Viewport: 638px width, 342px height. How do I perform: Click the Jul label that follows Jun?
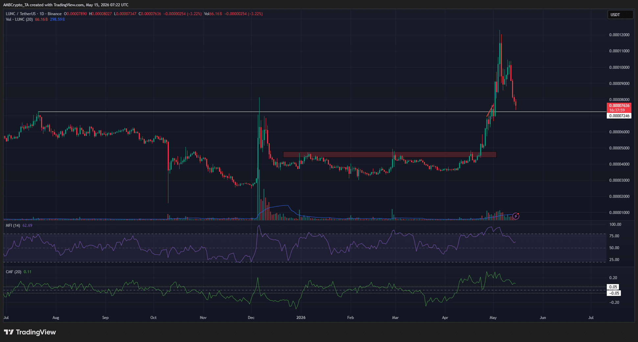(591, 318)
